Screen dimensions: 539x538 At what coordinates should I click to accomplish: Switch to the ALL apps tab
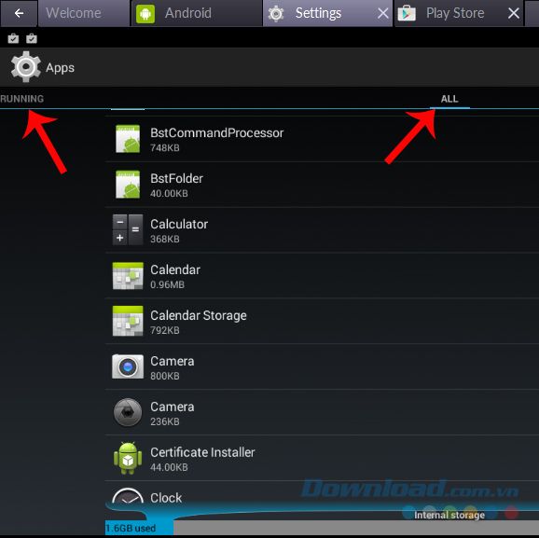point(449,99)
